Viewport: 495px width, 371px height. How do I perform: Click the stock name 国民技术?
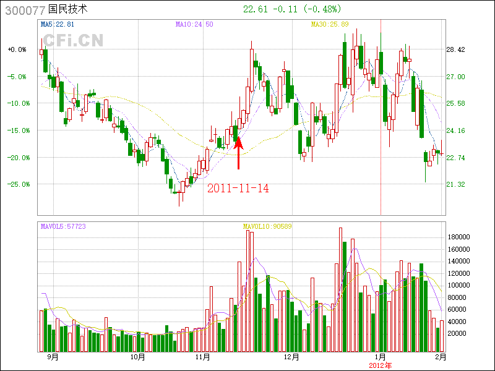point(68,9)
